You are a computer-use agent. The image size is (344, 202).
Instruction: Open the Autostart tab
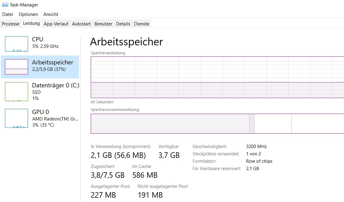tap(81, 24)
